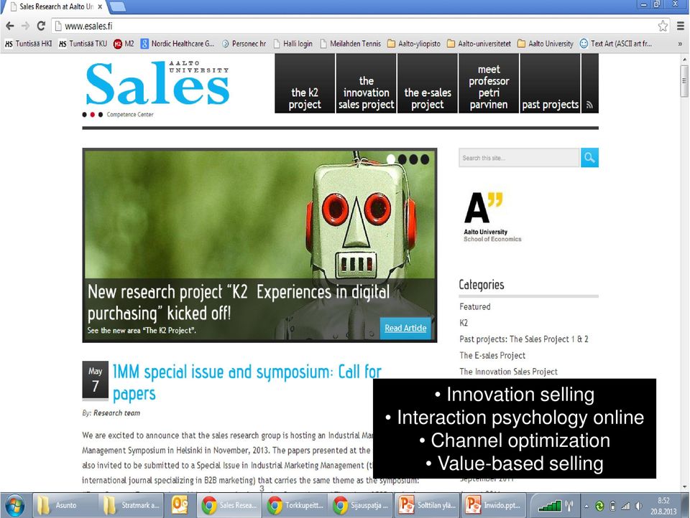Click the page vertical scrollbar thumb
The image size is (690, 518).
684,81
